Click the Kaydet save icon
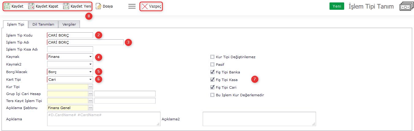Screen dimensions: 414x131 click(x=7, y=6)
